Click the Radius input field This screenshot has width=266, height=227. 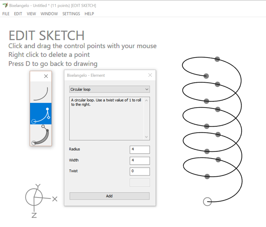[140, 150]
